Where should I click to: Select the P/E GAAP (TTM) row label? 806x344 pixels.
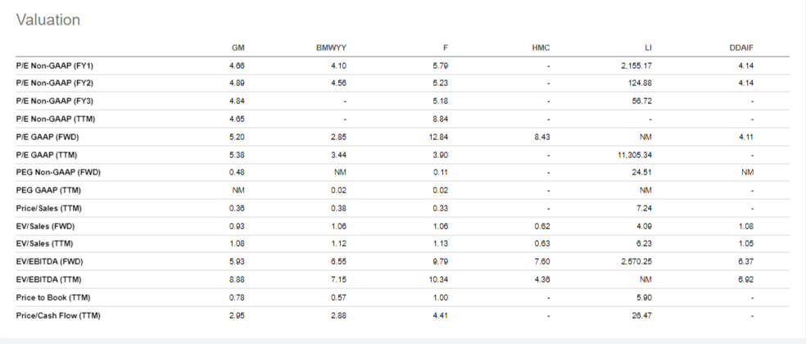pos(47,155)
